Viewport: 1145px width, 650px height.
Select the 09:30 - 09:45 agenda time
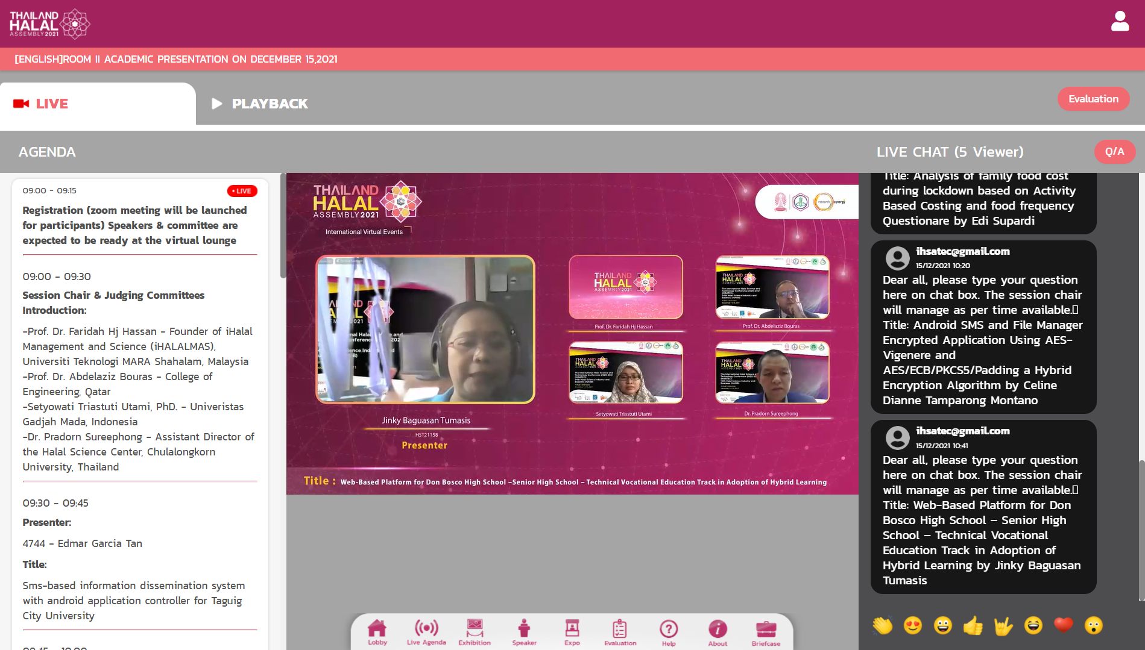55,503
